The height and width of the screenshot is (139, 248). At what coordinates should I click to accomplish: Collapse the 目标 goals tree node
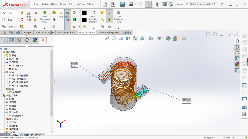pos(4,72)
